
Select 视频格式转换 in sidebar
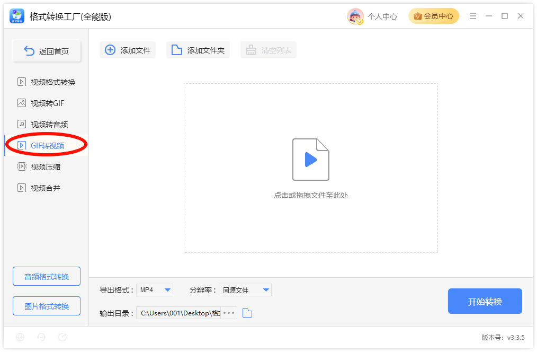pyautogui.click(x=46, y=82)
